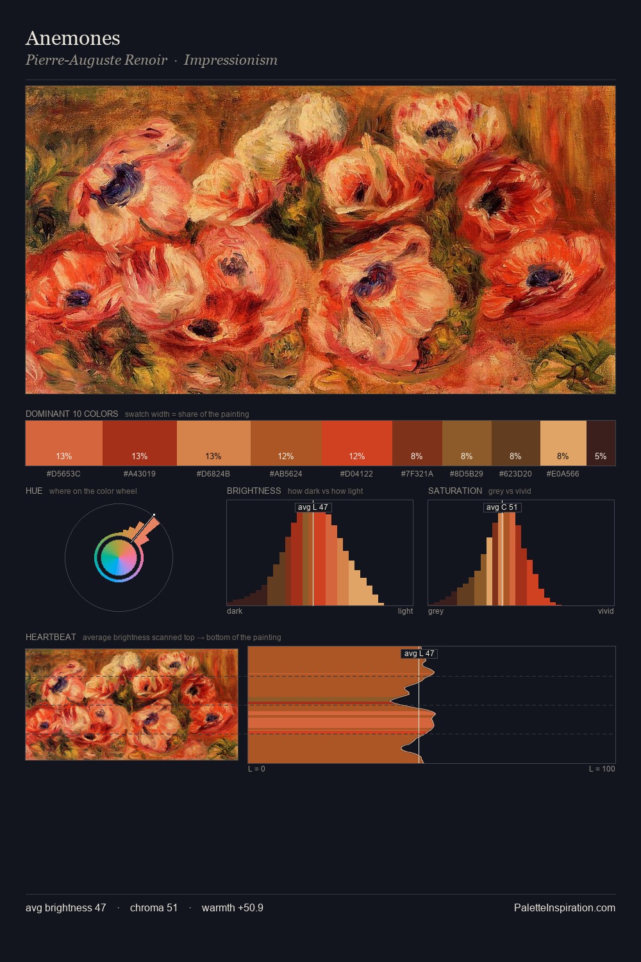Click the Anemones title
Image resolution: width=641 pixels, height=962 pixels.
pos(73,38)
